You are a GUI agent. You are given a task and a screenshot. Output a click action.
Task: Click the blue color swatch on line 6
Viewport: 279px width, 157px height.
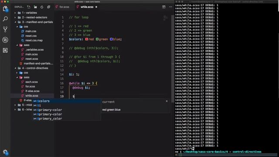[x=111, y=39]
